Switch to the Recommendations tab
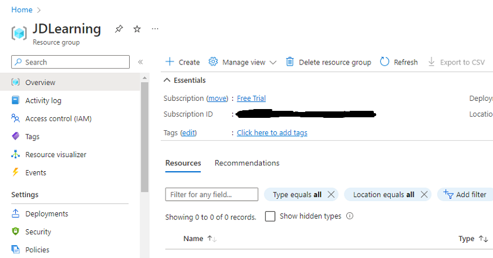 coord(247,163)
